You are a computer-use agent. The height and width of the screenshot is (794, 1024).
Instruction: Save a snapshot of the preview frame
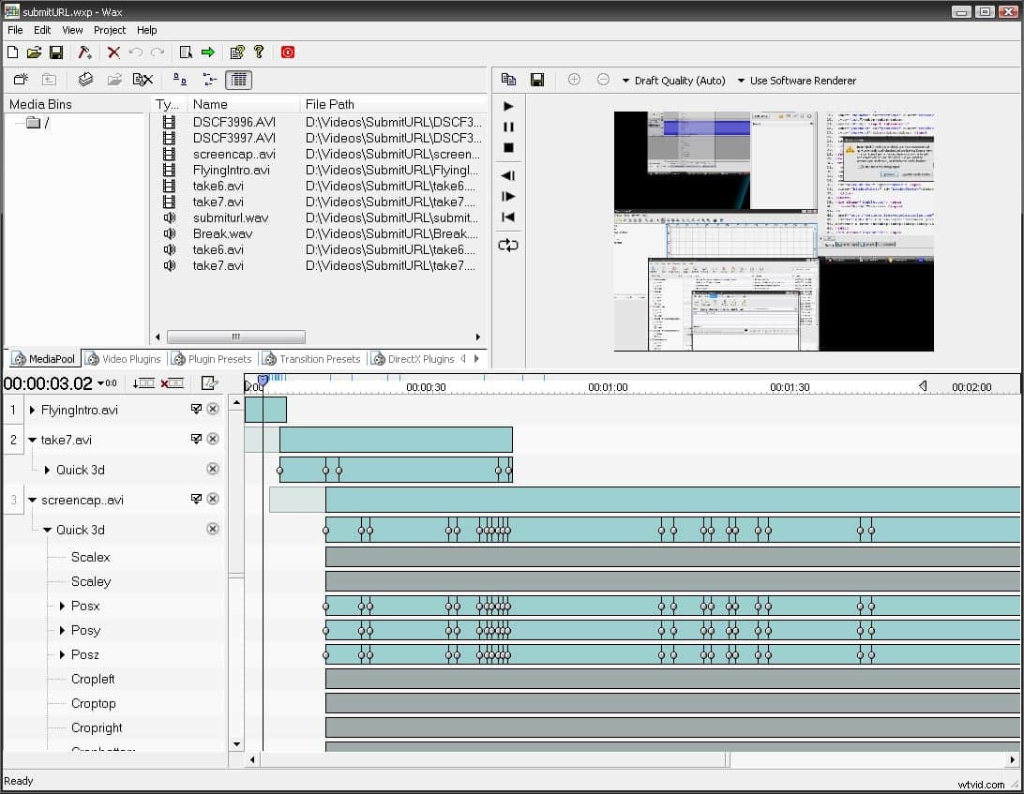point(537,80)
